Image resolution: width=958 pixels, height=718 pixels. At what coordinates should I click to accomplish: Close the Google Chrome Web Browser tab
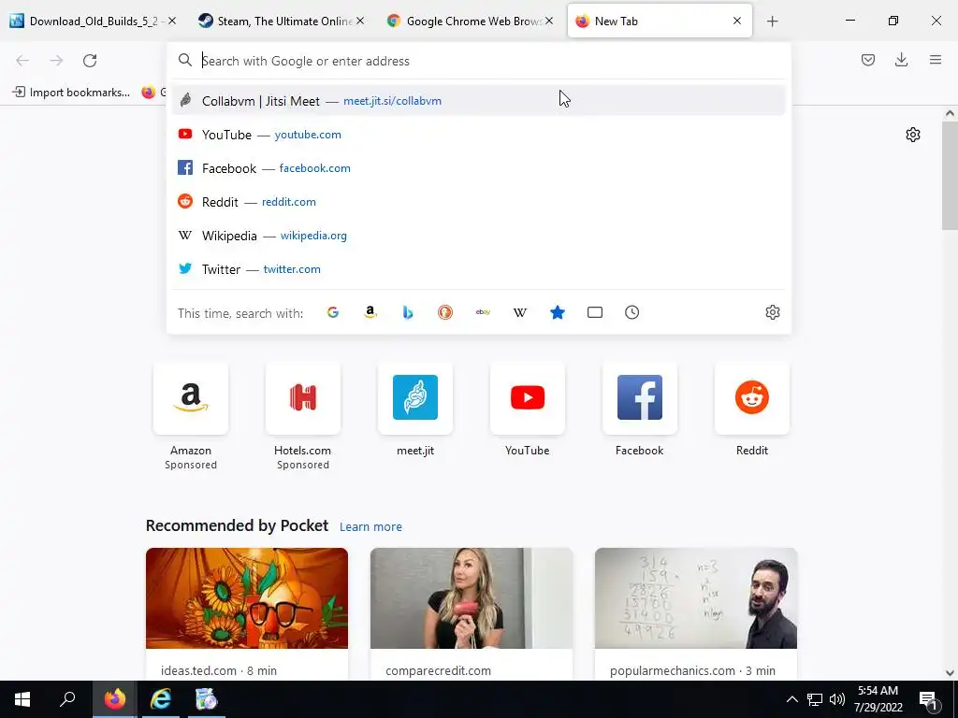click(549, 21)
